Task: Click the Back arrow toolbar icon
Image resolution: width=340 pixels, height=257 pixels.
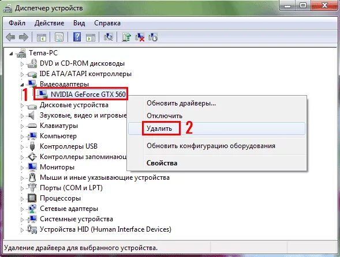Action: (x=10, y=37)
